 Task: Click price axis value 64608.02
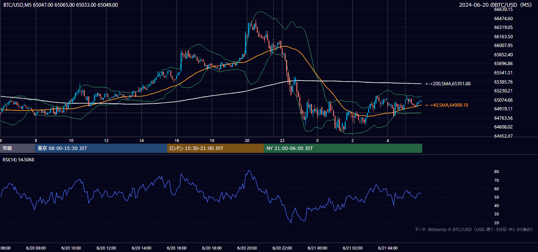point(503,127)
